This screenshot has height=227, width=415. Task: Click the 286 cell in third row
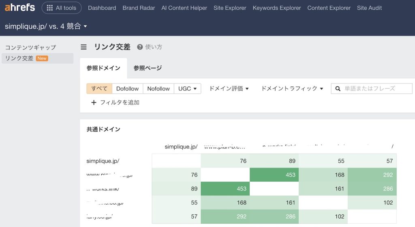(x=372, y=188)
